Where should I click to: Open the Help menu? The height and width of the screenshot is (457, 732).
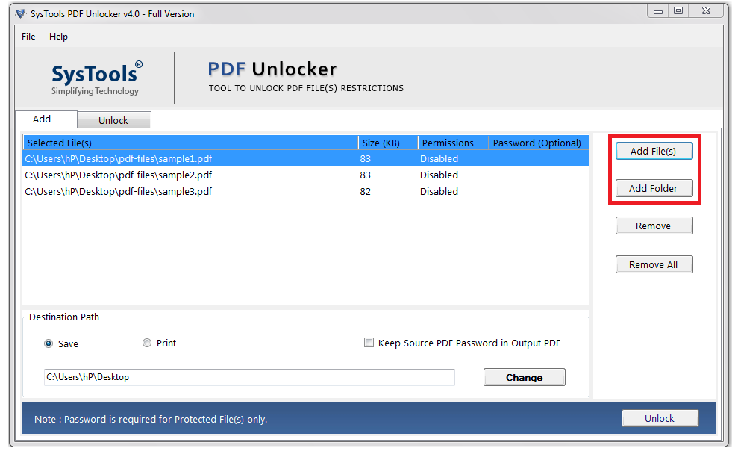[58, 37]
